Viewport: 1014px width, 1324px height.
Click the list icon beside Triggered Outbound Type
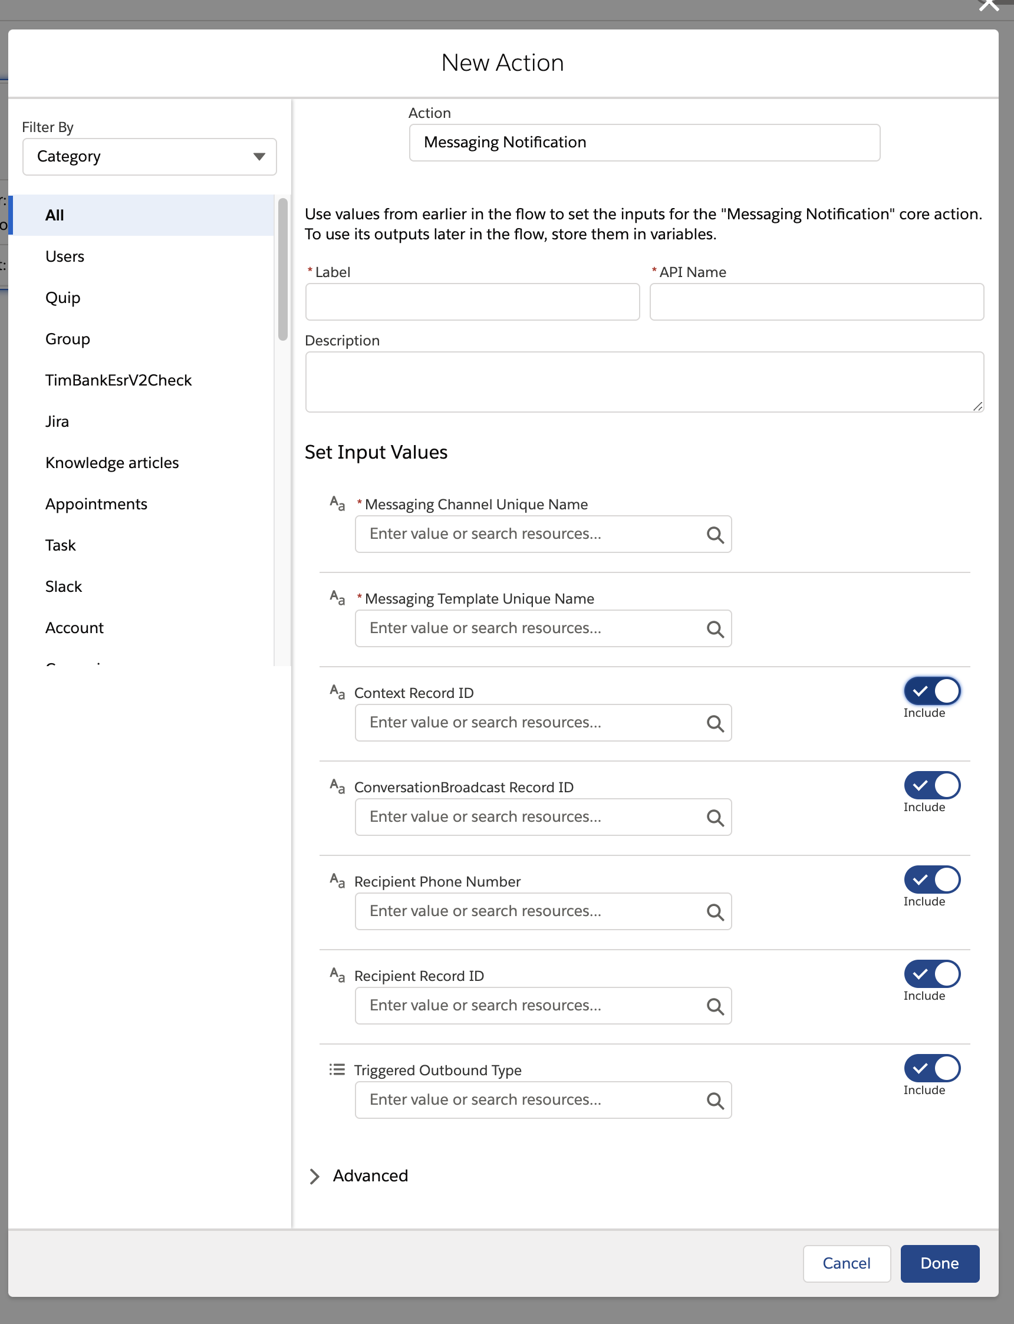(336, 1069)
